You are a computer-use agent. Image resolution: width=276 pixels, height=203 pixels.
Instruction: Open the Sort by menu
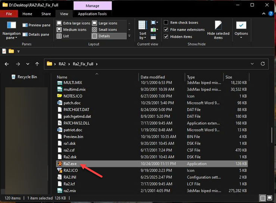coord(142,30)
